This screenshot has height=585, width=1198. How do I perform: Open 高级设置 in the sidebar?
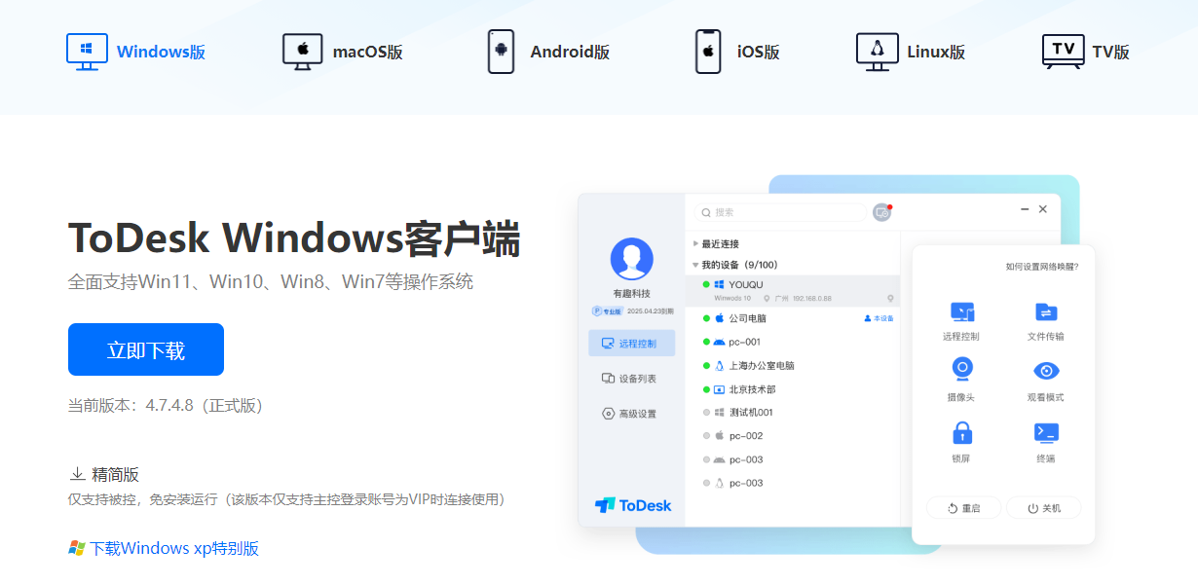(631, 414)
